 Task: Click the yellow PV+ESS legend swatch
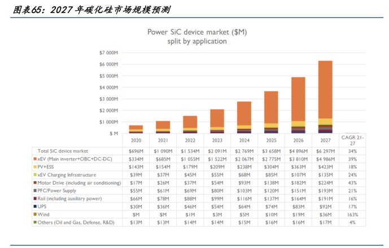35,167
